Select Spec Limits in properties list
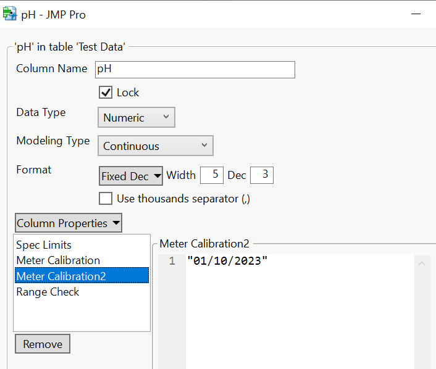Screen dimensions: 436x369 coord(44,245)
